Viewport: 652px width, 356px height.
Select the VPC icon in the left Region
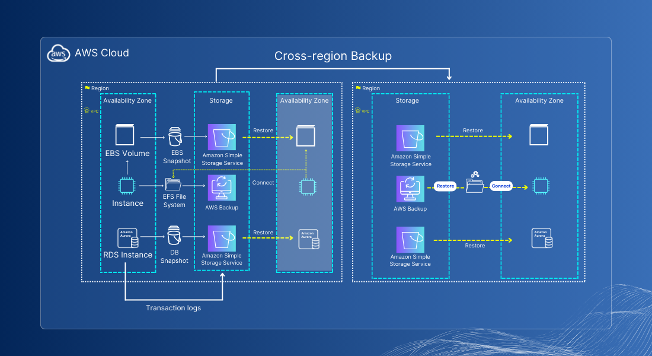87,110
